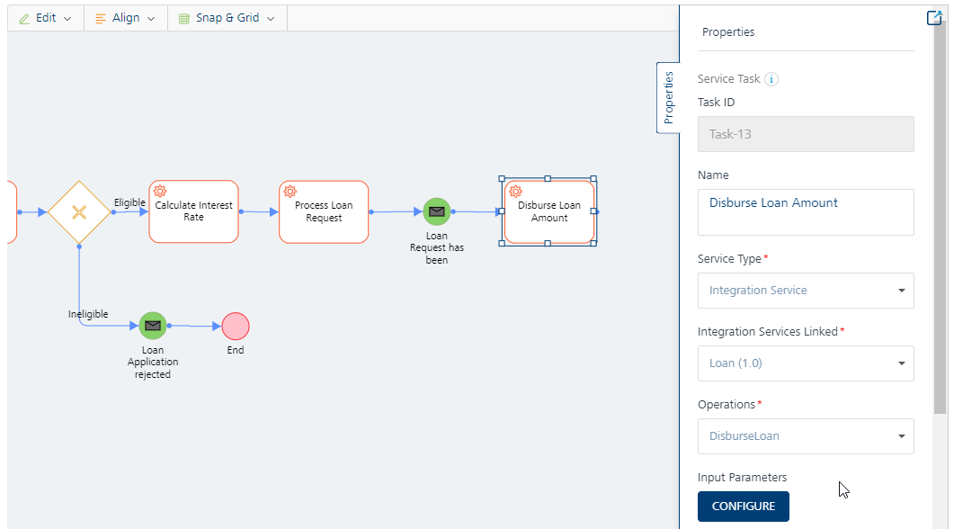This screenshot has width=954, height=529.
Task: Open the Align dropdown menu
Action: click(125, 18)
